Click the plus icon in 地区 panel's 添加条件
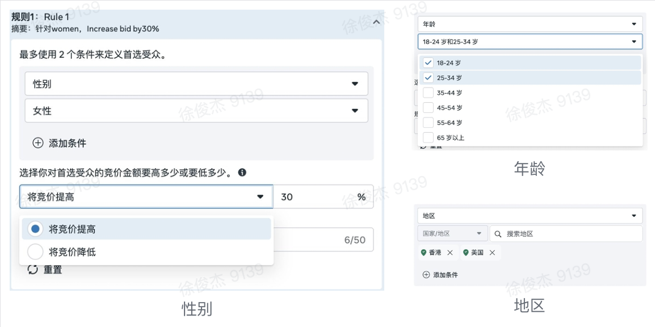The width and height of the screenshot is (655, 327). tap(426, 275)
